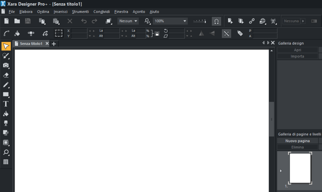Viewport: 322px width, 192px height.
Task: Toggle the snap magnet button
Action: (216, 21)
